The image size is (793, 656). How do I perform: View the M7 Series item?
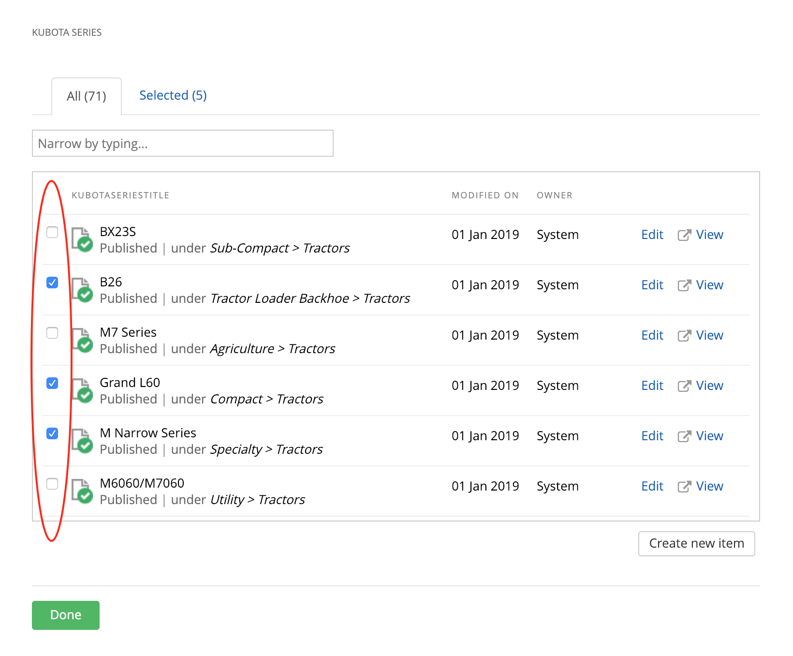click(x=710, y=335)
